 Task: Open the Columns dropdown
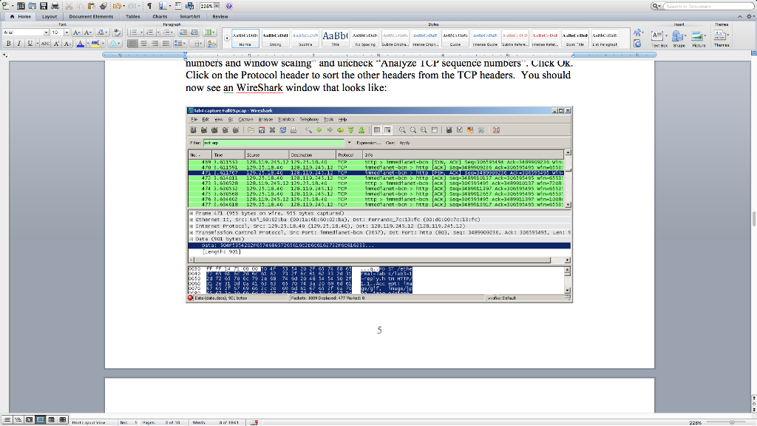click(209, 33)
